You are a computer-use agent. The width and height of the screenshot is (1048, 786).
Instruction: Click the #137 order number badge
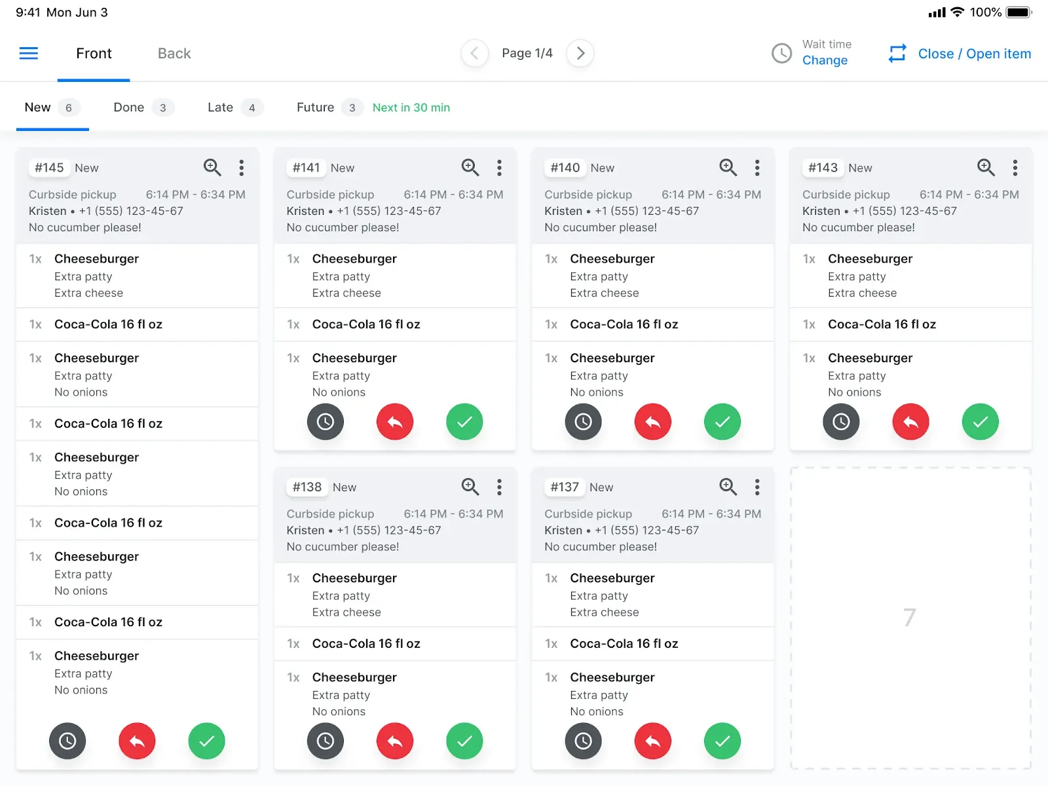pyautogui.click(x=565, y=487)
